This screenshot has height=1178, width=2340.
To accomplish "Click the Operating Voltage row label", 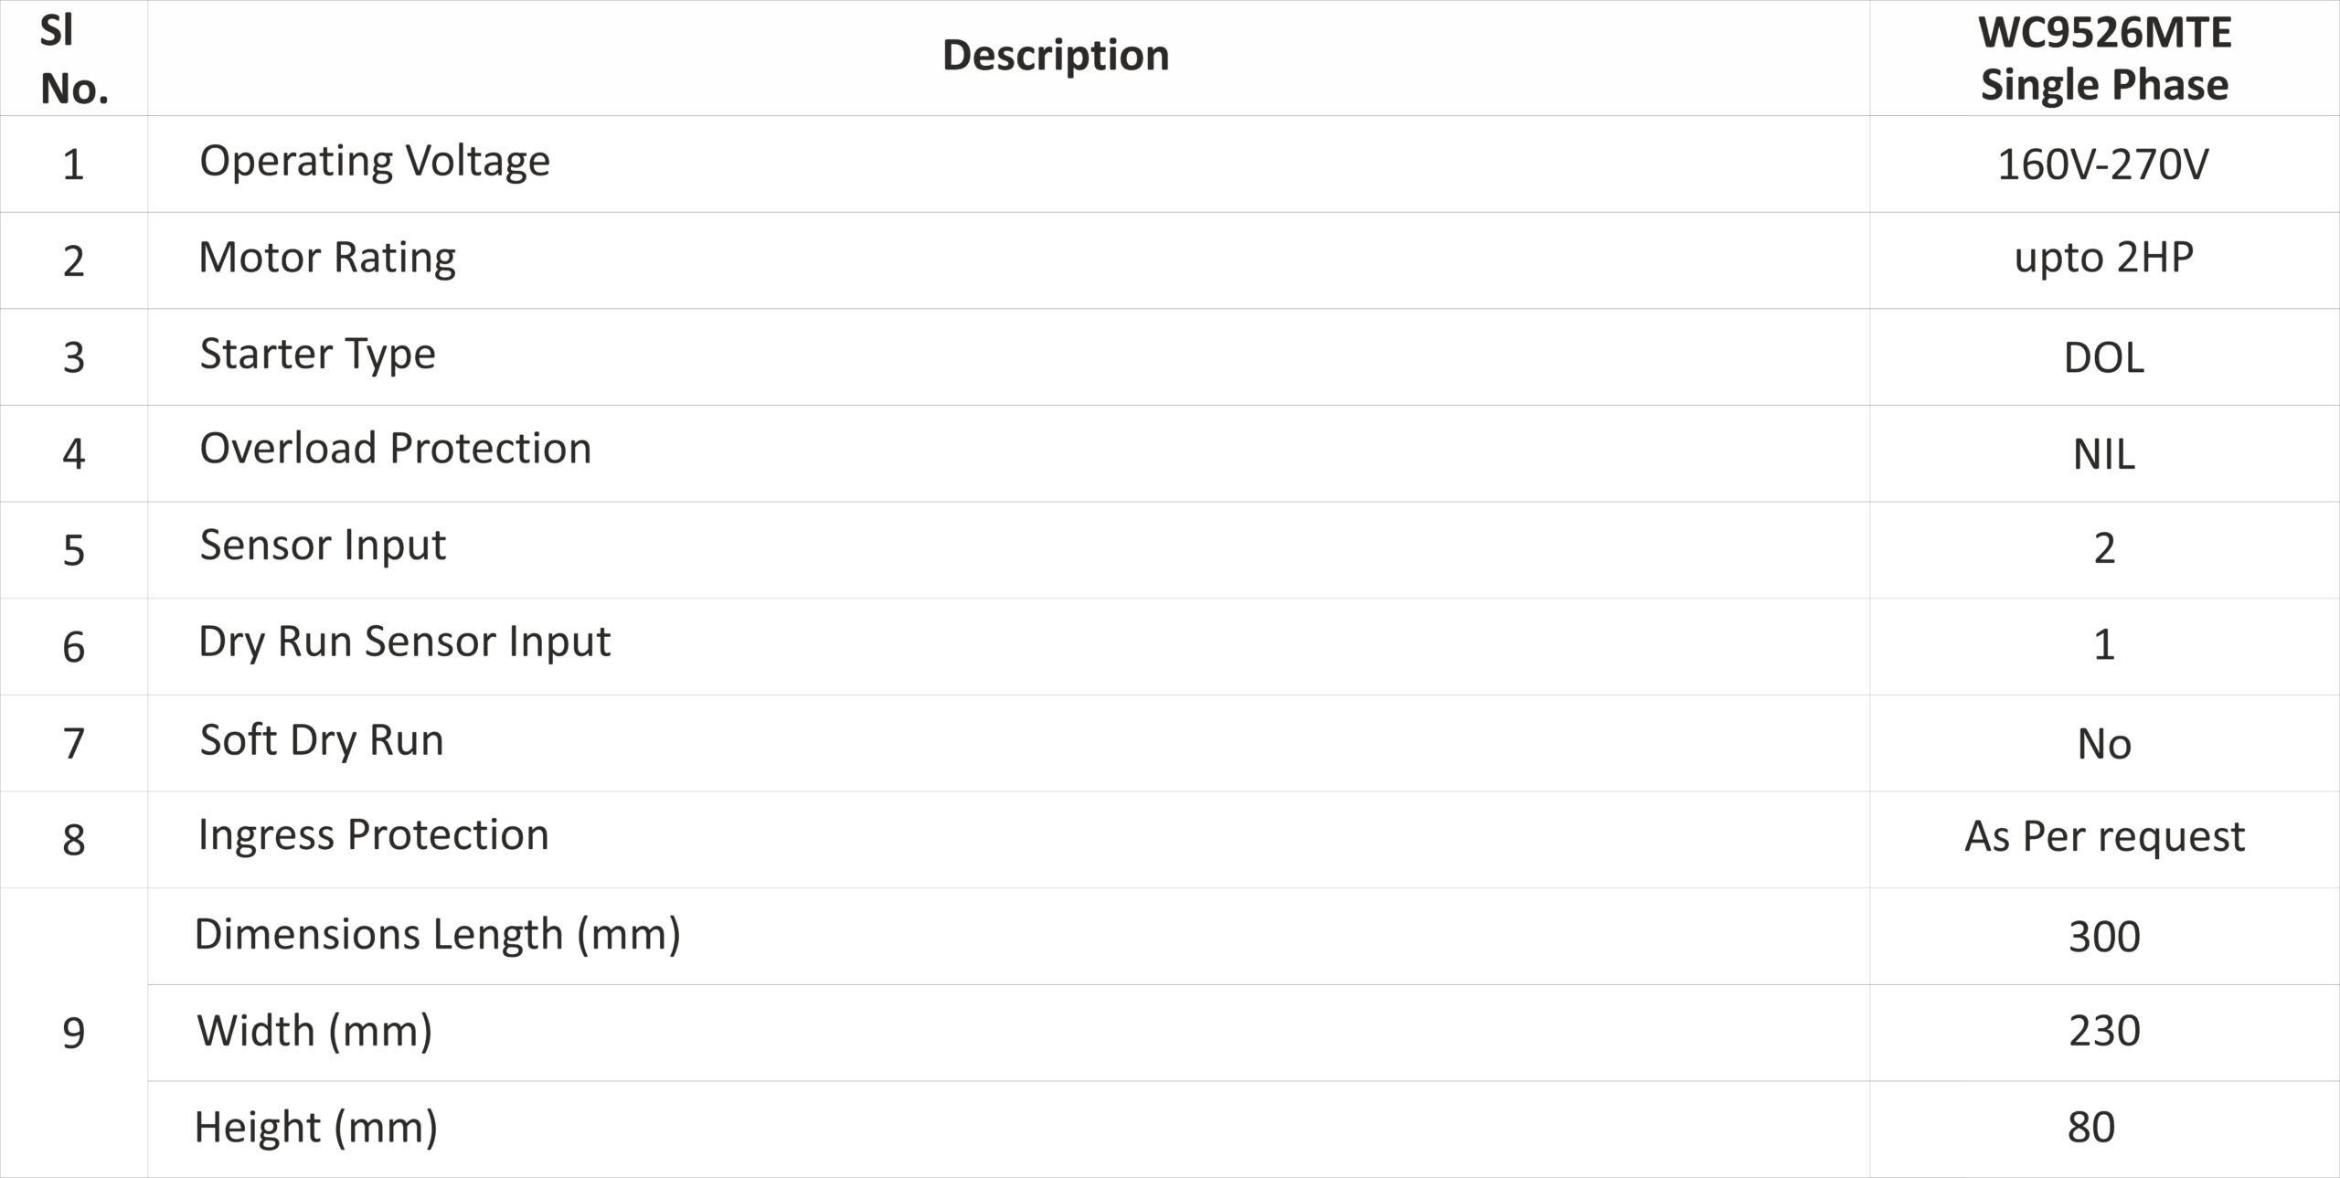I will [375, 162].
